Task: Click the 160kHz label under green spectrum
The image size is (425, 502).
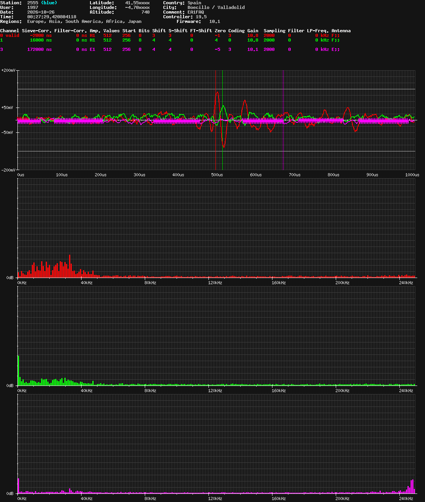Action: coord(279,391)
